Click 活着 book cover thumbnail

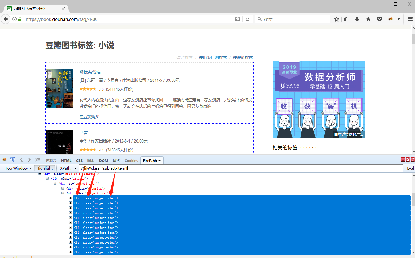(60, 142)
